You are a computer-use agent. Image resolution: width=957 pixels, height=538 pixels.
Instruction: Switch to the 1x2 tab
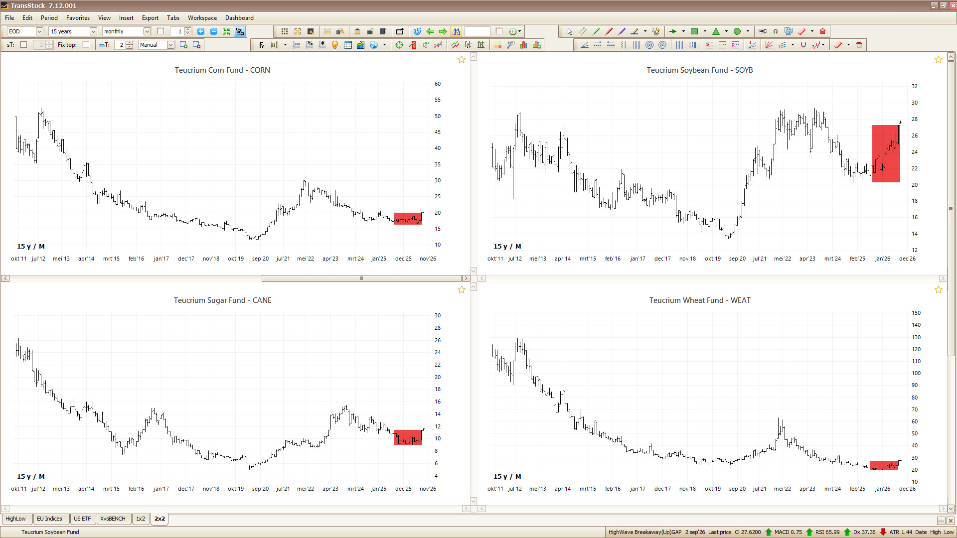(x=141, y=519)
